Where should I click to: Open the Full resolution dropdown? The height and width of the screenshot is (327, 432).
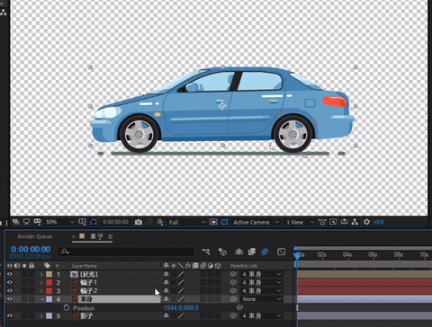pyautogui.click(x=186, y=222)
